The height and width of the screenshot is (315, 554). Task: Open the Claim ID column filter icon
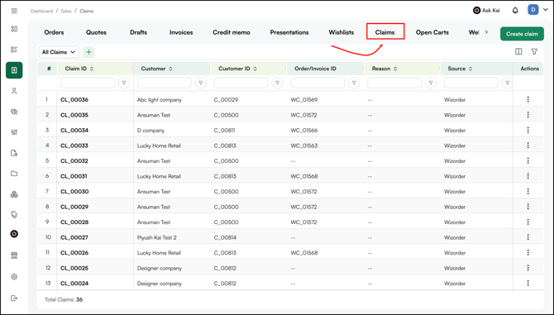coord(124,83)
